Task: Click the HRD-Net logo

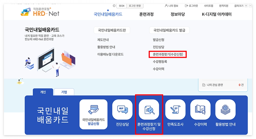Action: pyautogui.click(x=40, y=12)
